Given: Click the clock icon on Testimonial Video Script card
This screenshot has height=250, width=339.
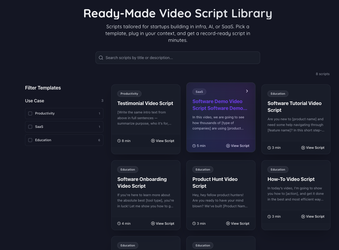Looking at the screenshot, I should pos(119,141).
